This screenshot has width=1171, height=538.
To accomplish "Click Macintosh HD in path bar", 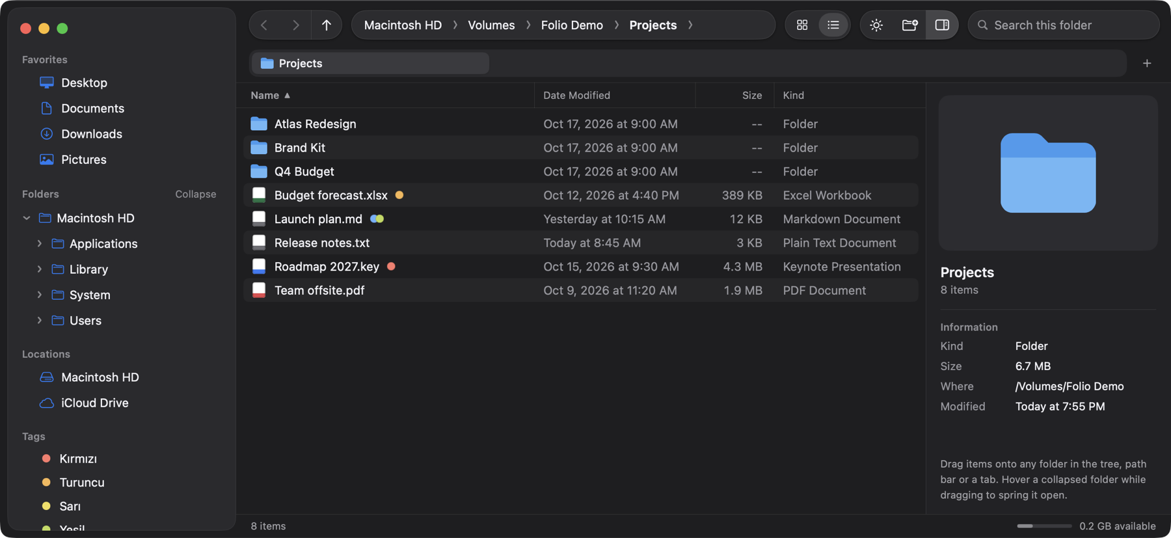I will [403, 25].
